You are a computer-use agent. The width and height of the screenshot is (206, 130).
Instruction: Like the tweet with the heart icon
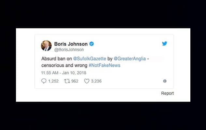pyautogui.click(x=87, y=81)
